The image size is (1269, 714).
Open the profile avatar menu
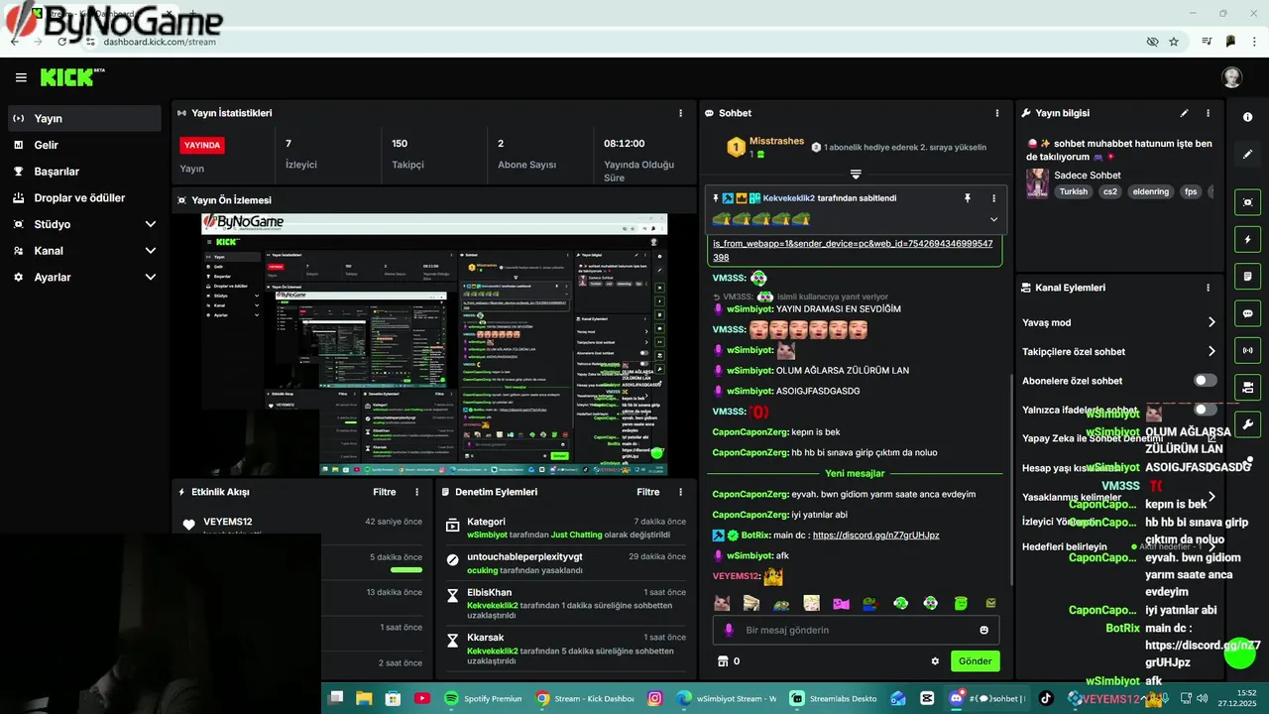click(x=1231, y=77)
